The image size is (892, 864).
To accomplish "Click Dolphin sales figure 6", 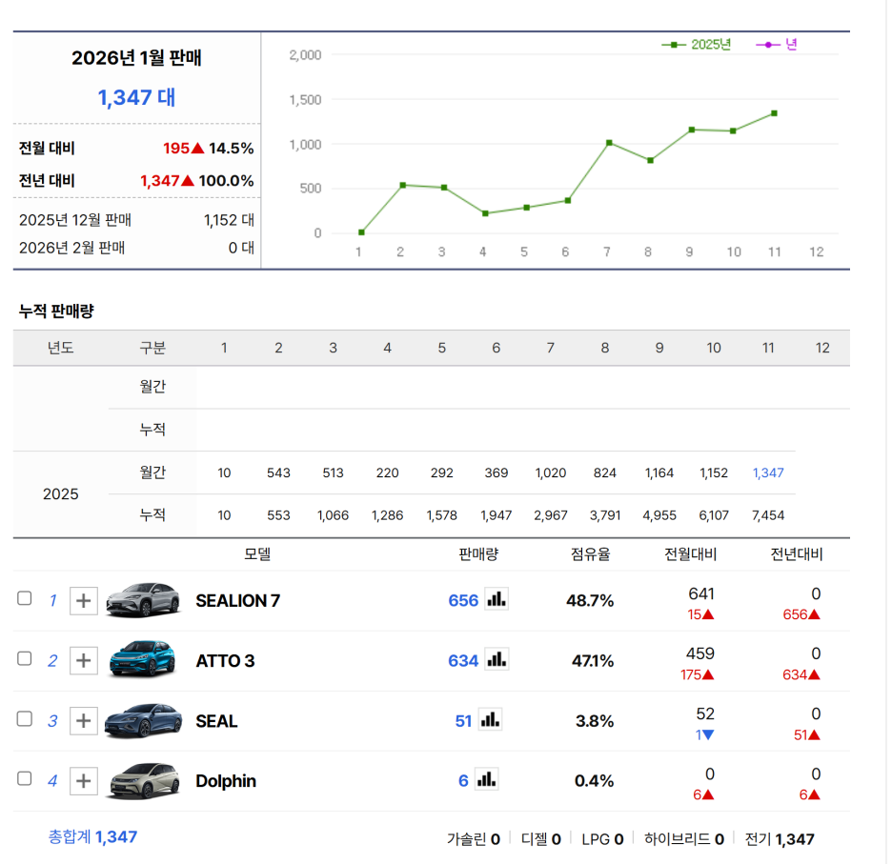I will (464, 781).
